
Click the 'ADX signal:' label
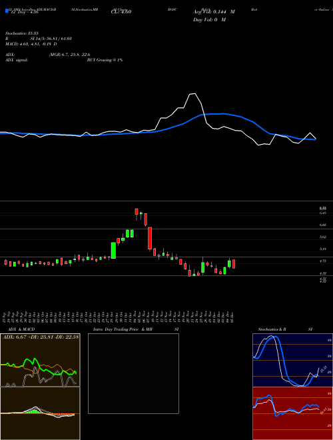coord(16,60)
